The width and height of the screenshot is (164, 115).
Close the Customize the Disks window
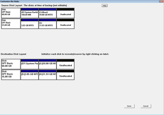161,1
